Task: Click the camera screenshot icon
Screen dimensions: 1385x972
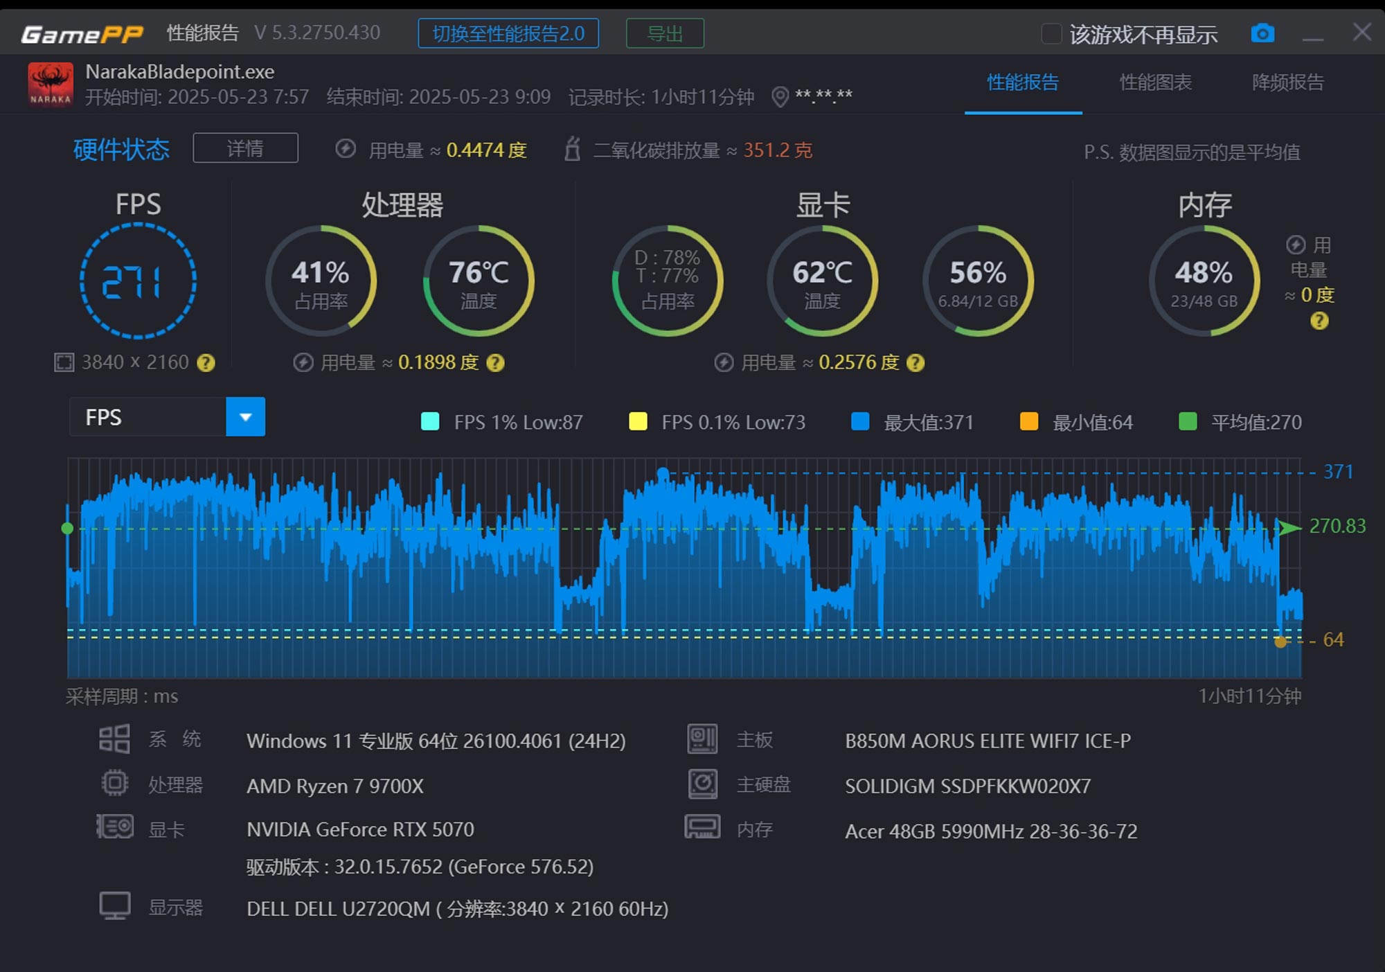Action: pos(1262,33)
